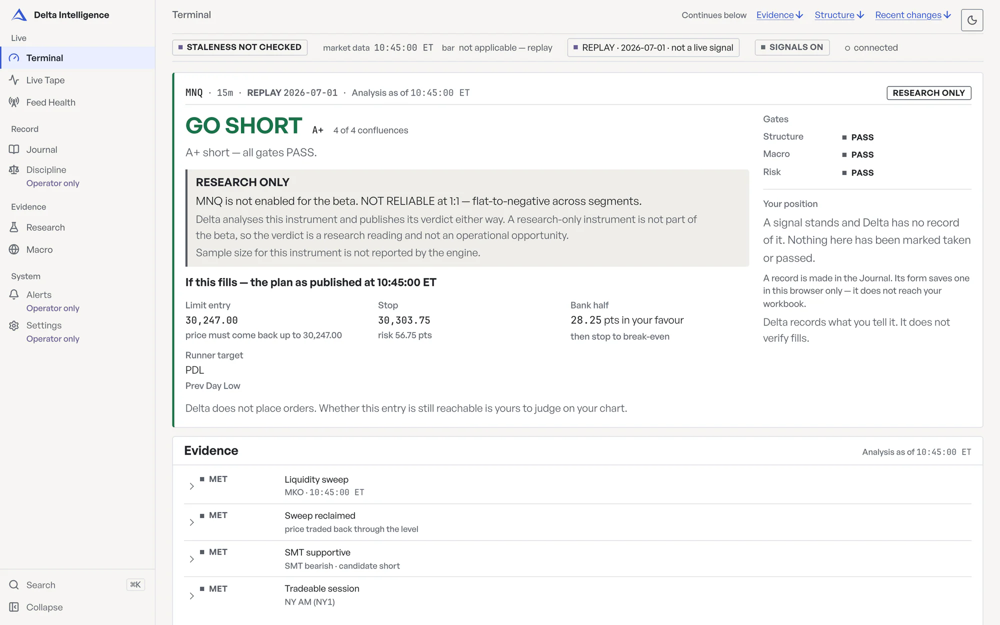Select Macro in the sidebar
The height and width of the screenshot is (625, 1000).
click(77, 249)
